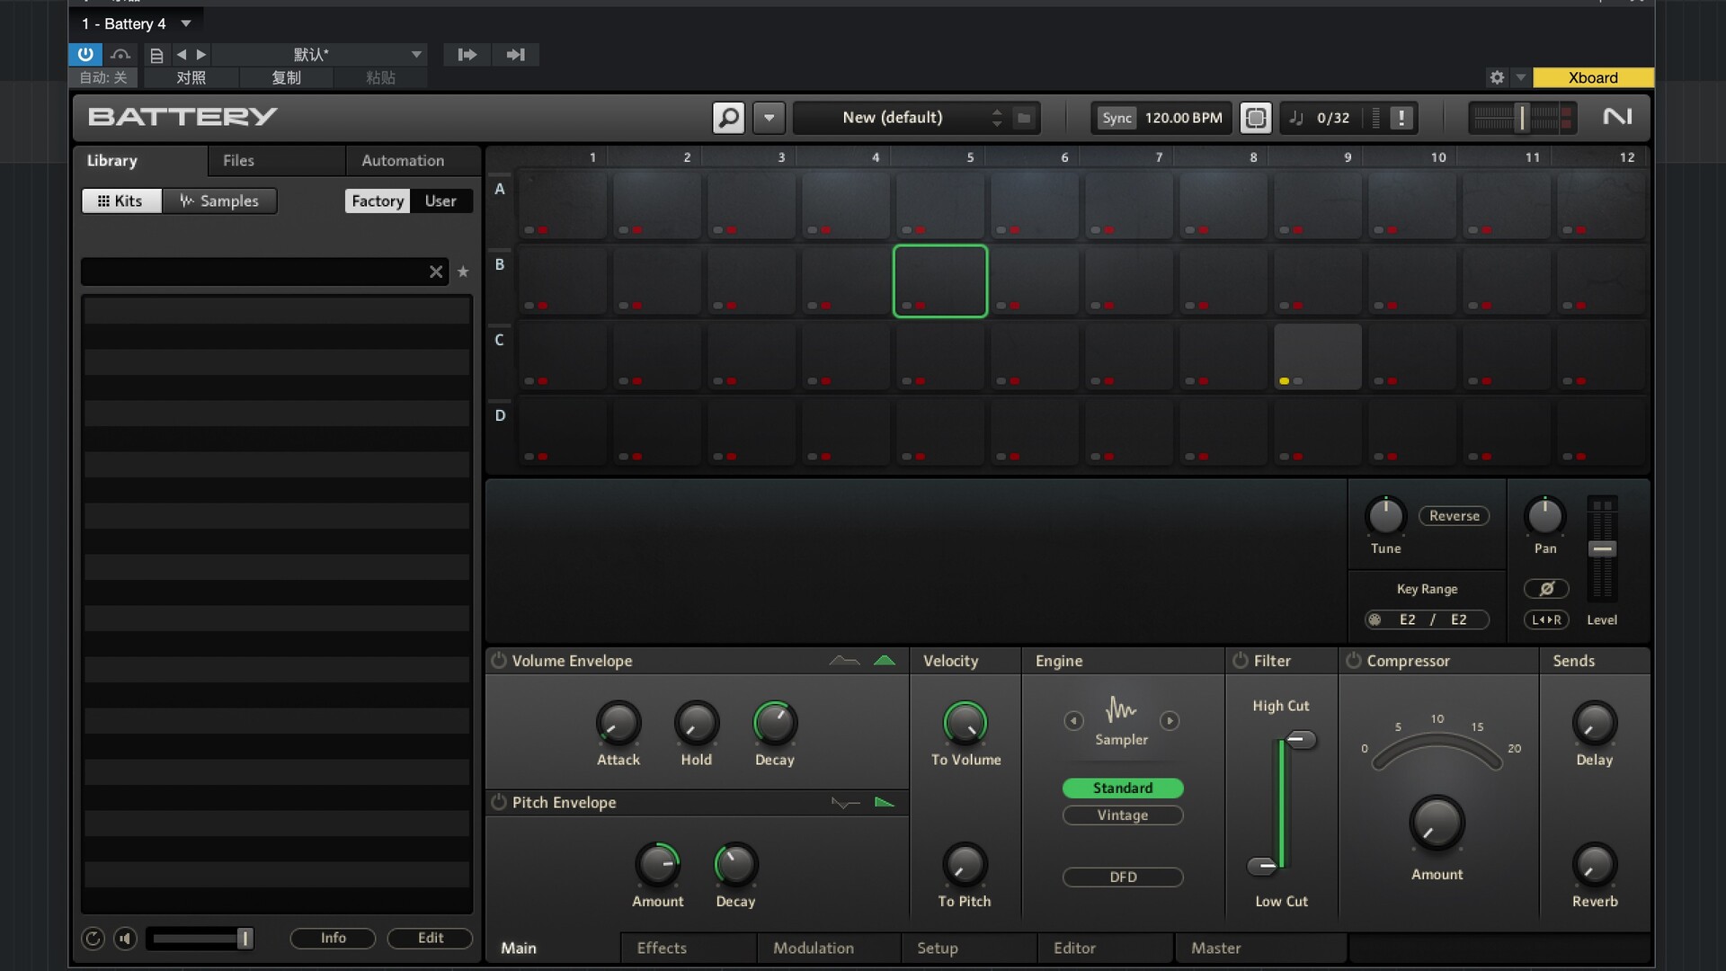Image resolution: width=1726 pixels, height=971 pixels.
Task: Click the plugin power bypass icon
Action: tap(85, 54)
